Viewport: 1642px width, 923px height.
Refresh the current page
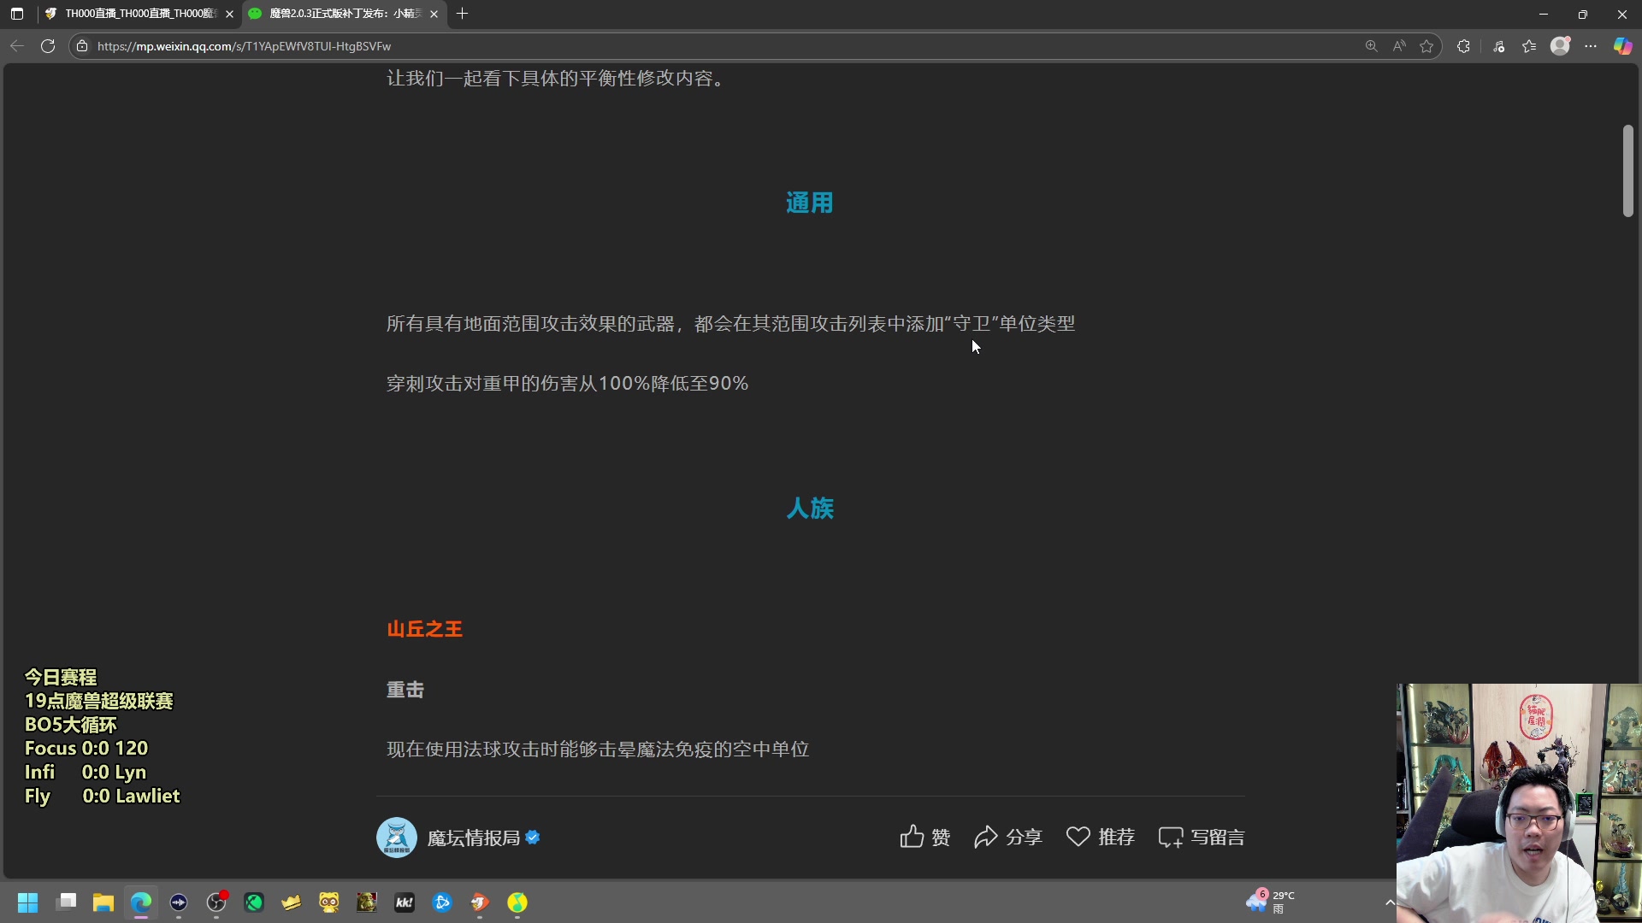click(x=48, y=46)
